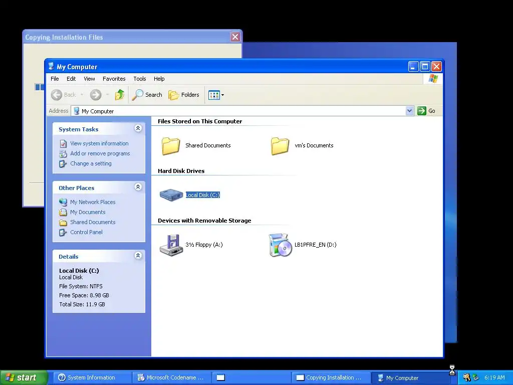Click the Change a setting icon
The image size is (513, 385).
[63, 164]
